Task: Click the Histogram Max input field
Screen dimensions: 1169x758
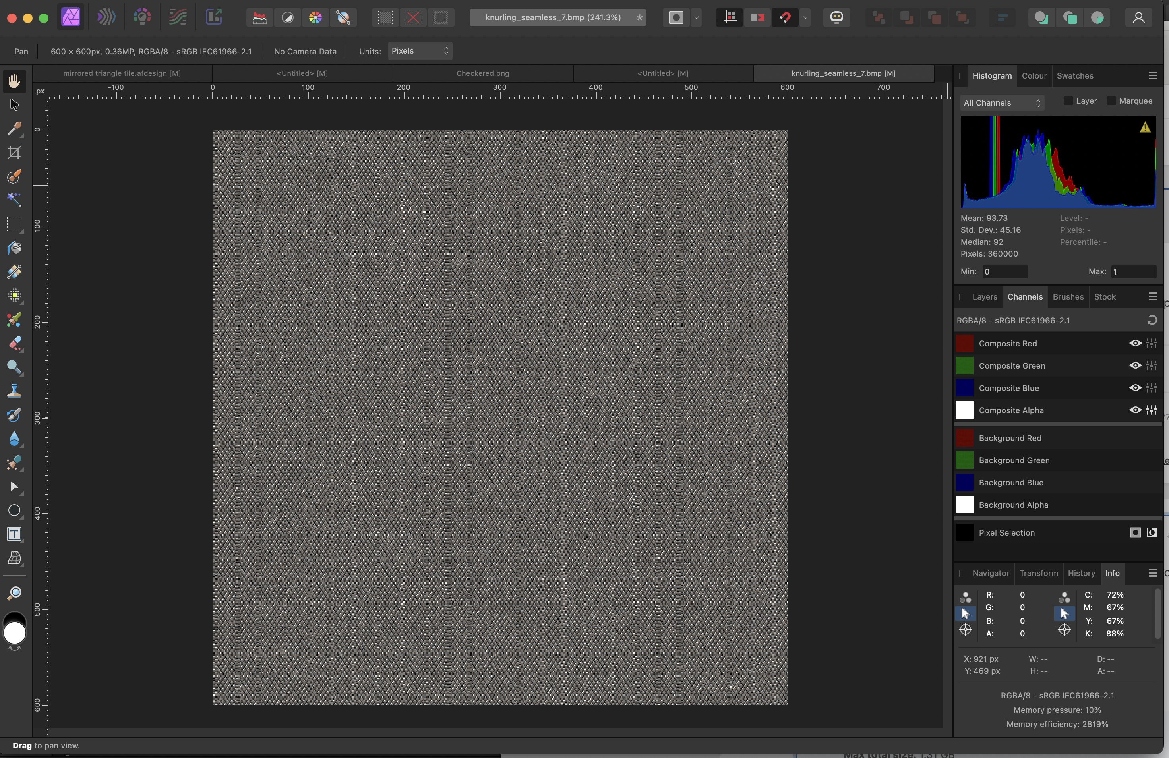Action: [x=1134, y=271]
